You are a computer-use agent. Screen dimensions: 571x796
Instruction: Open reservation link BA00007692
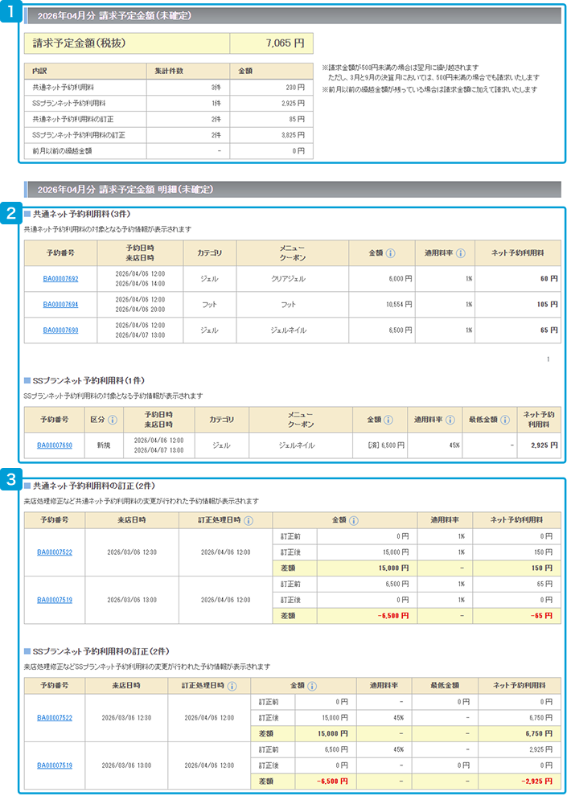[60, 279]
